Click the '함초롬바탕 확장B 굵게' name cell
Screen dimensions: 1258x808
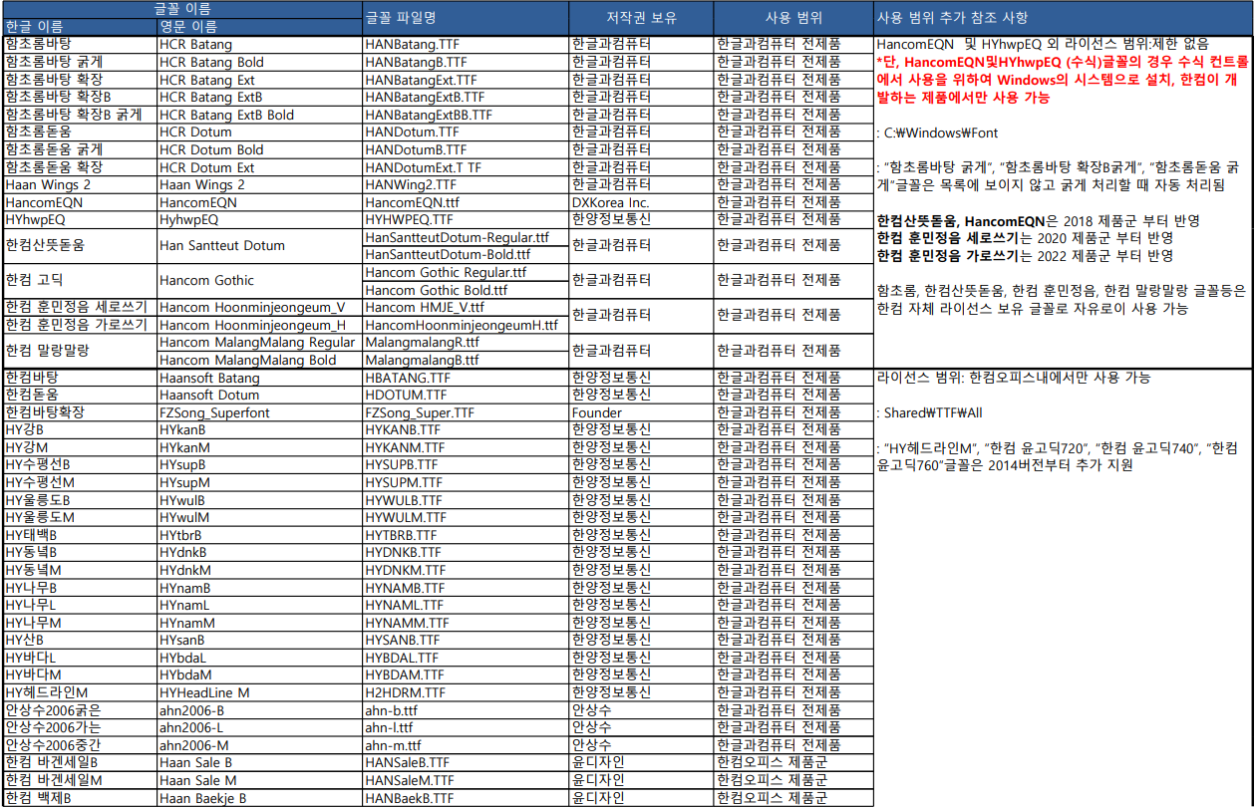point(80,115)
